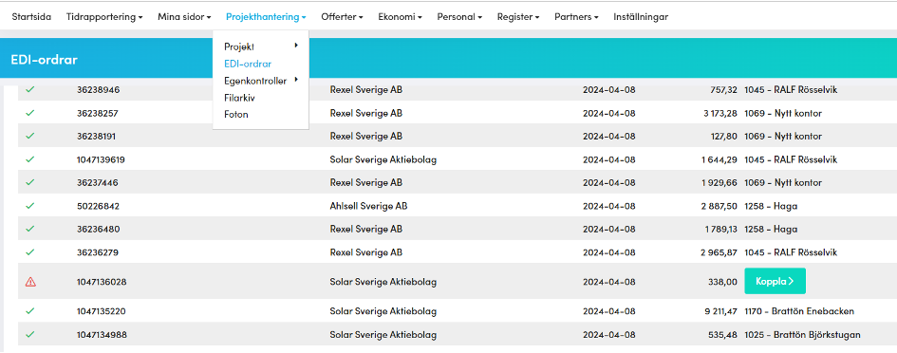Click the checkmark for order 1047134988
The height and width of the screenshot is (353, 897).
pyautogui.click(x=30, y=334)
